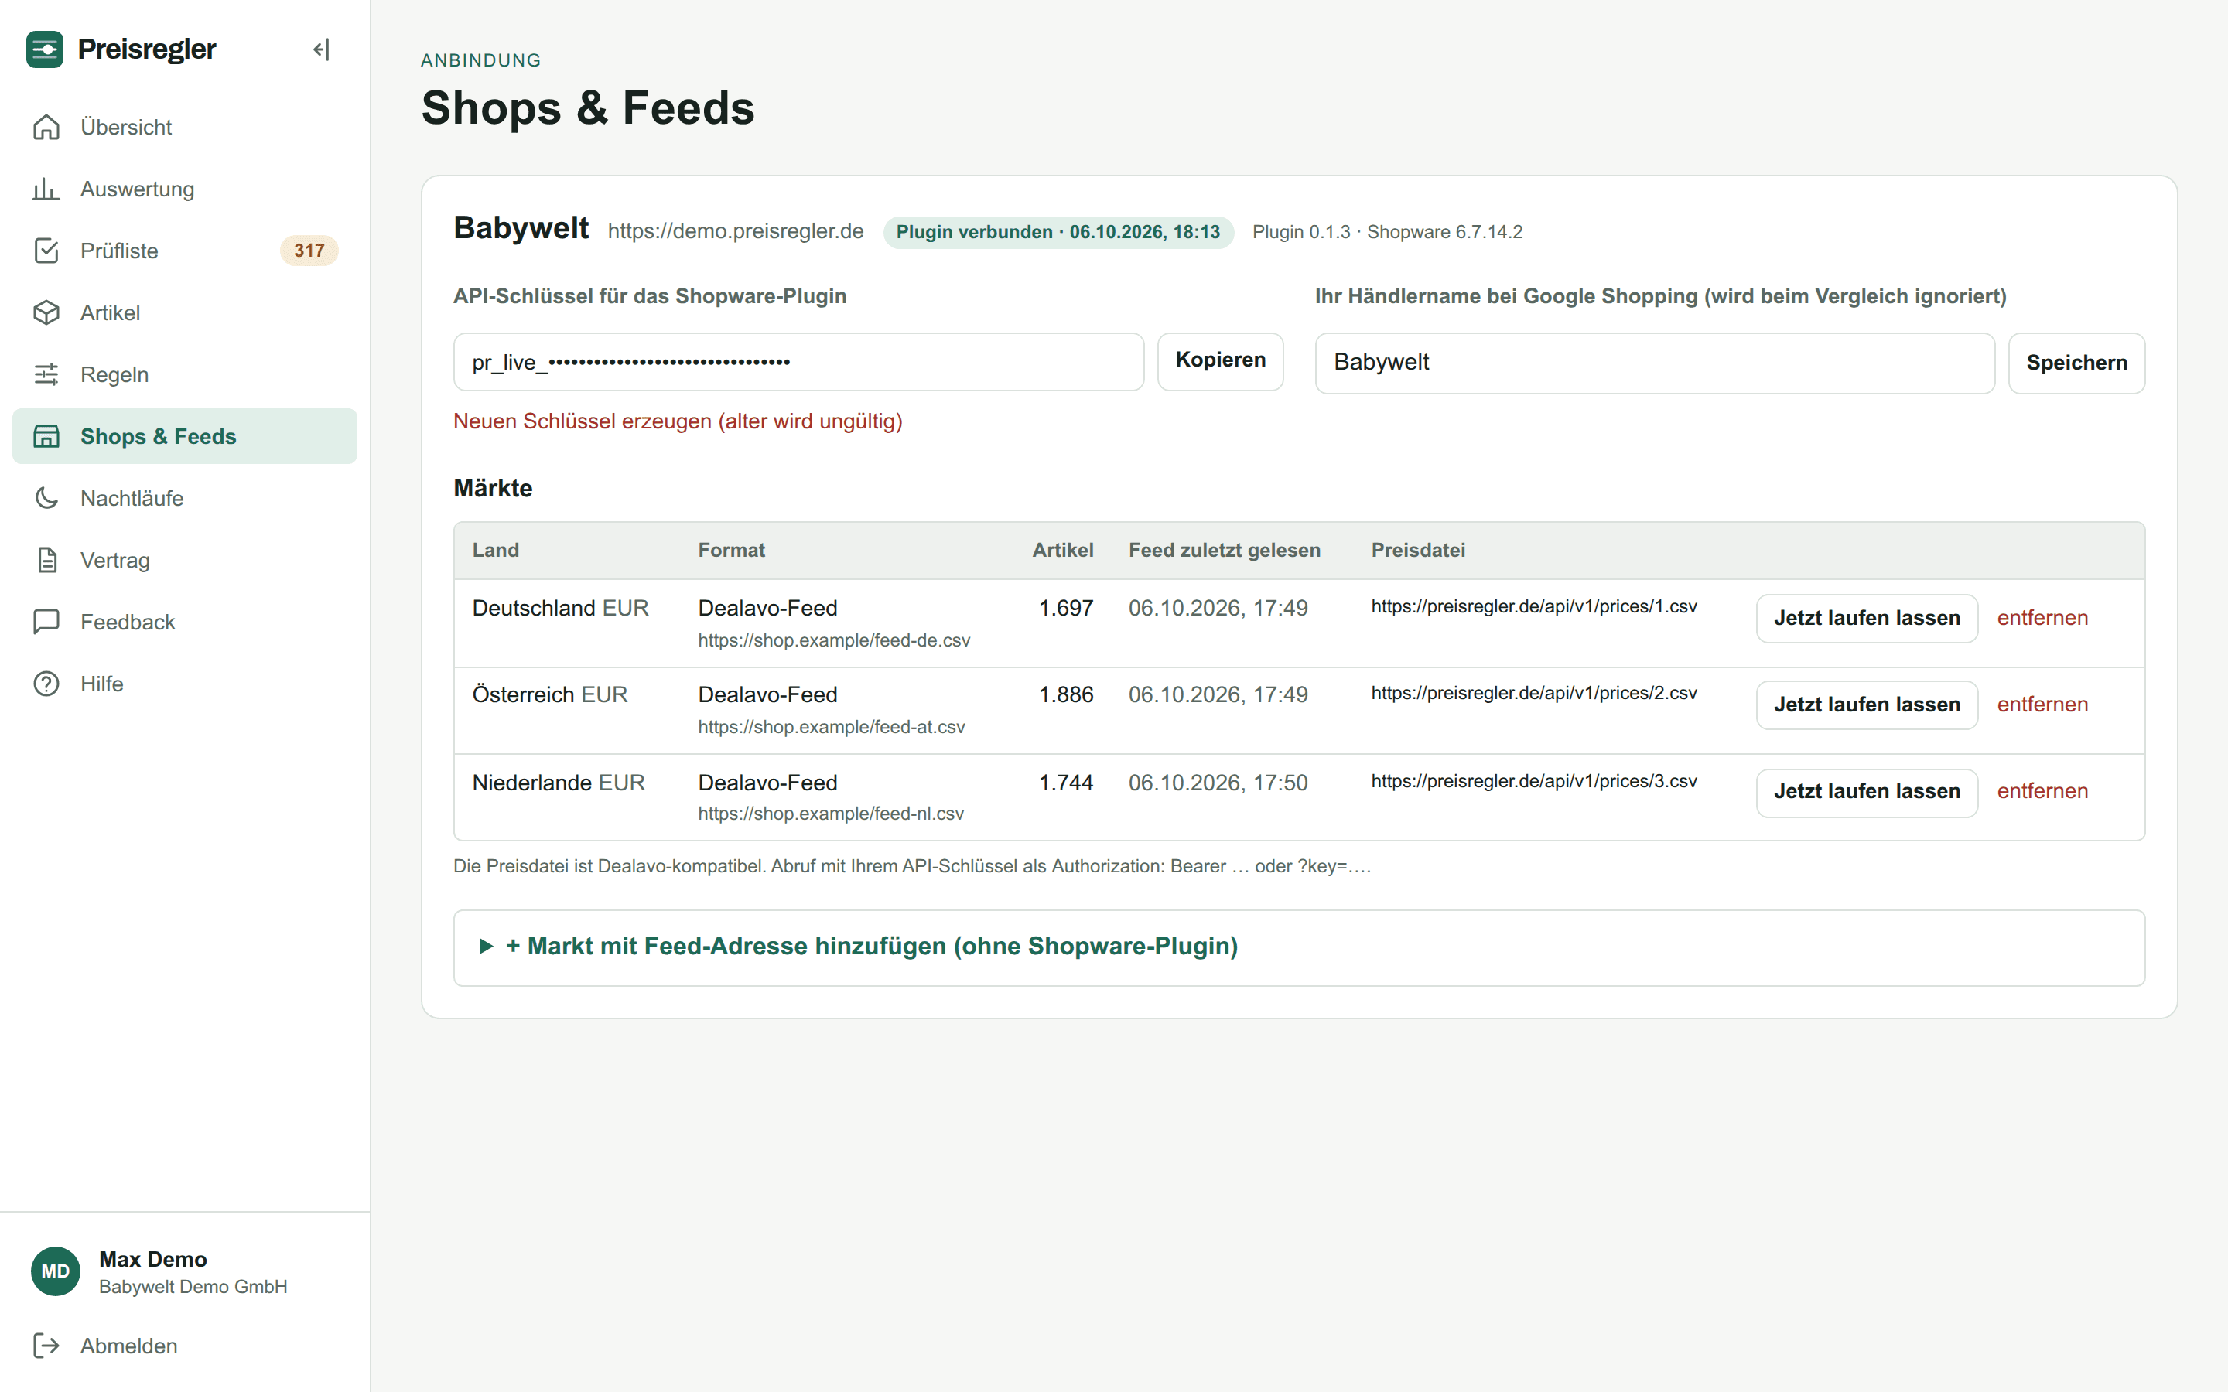
Task: Remove the Niederlande market via entfernen
Action: [x=2042, y=791]
